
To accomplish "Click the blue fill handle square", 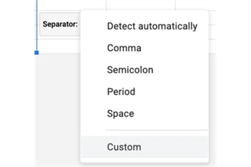I will (36, 52).
